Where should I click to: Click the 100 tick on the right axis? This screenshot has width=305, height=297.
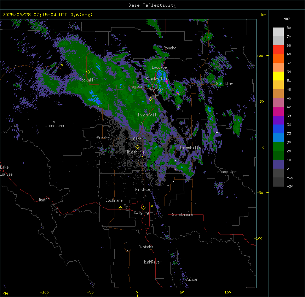260,56
